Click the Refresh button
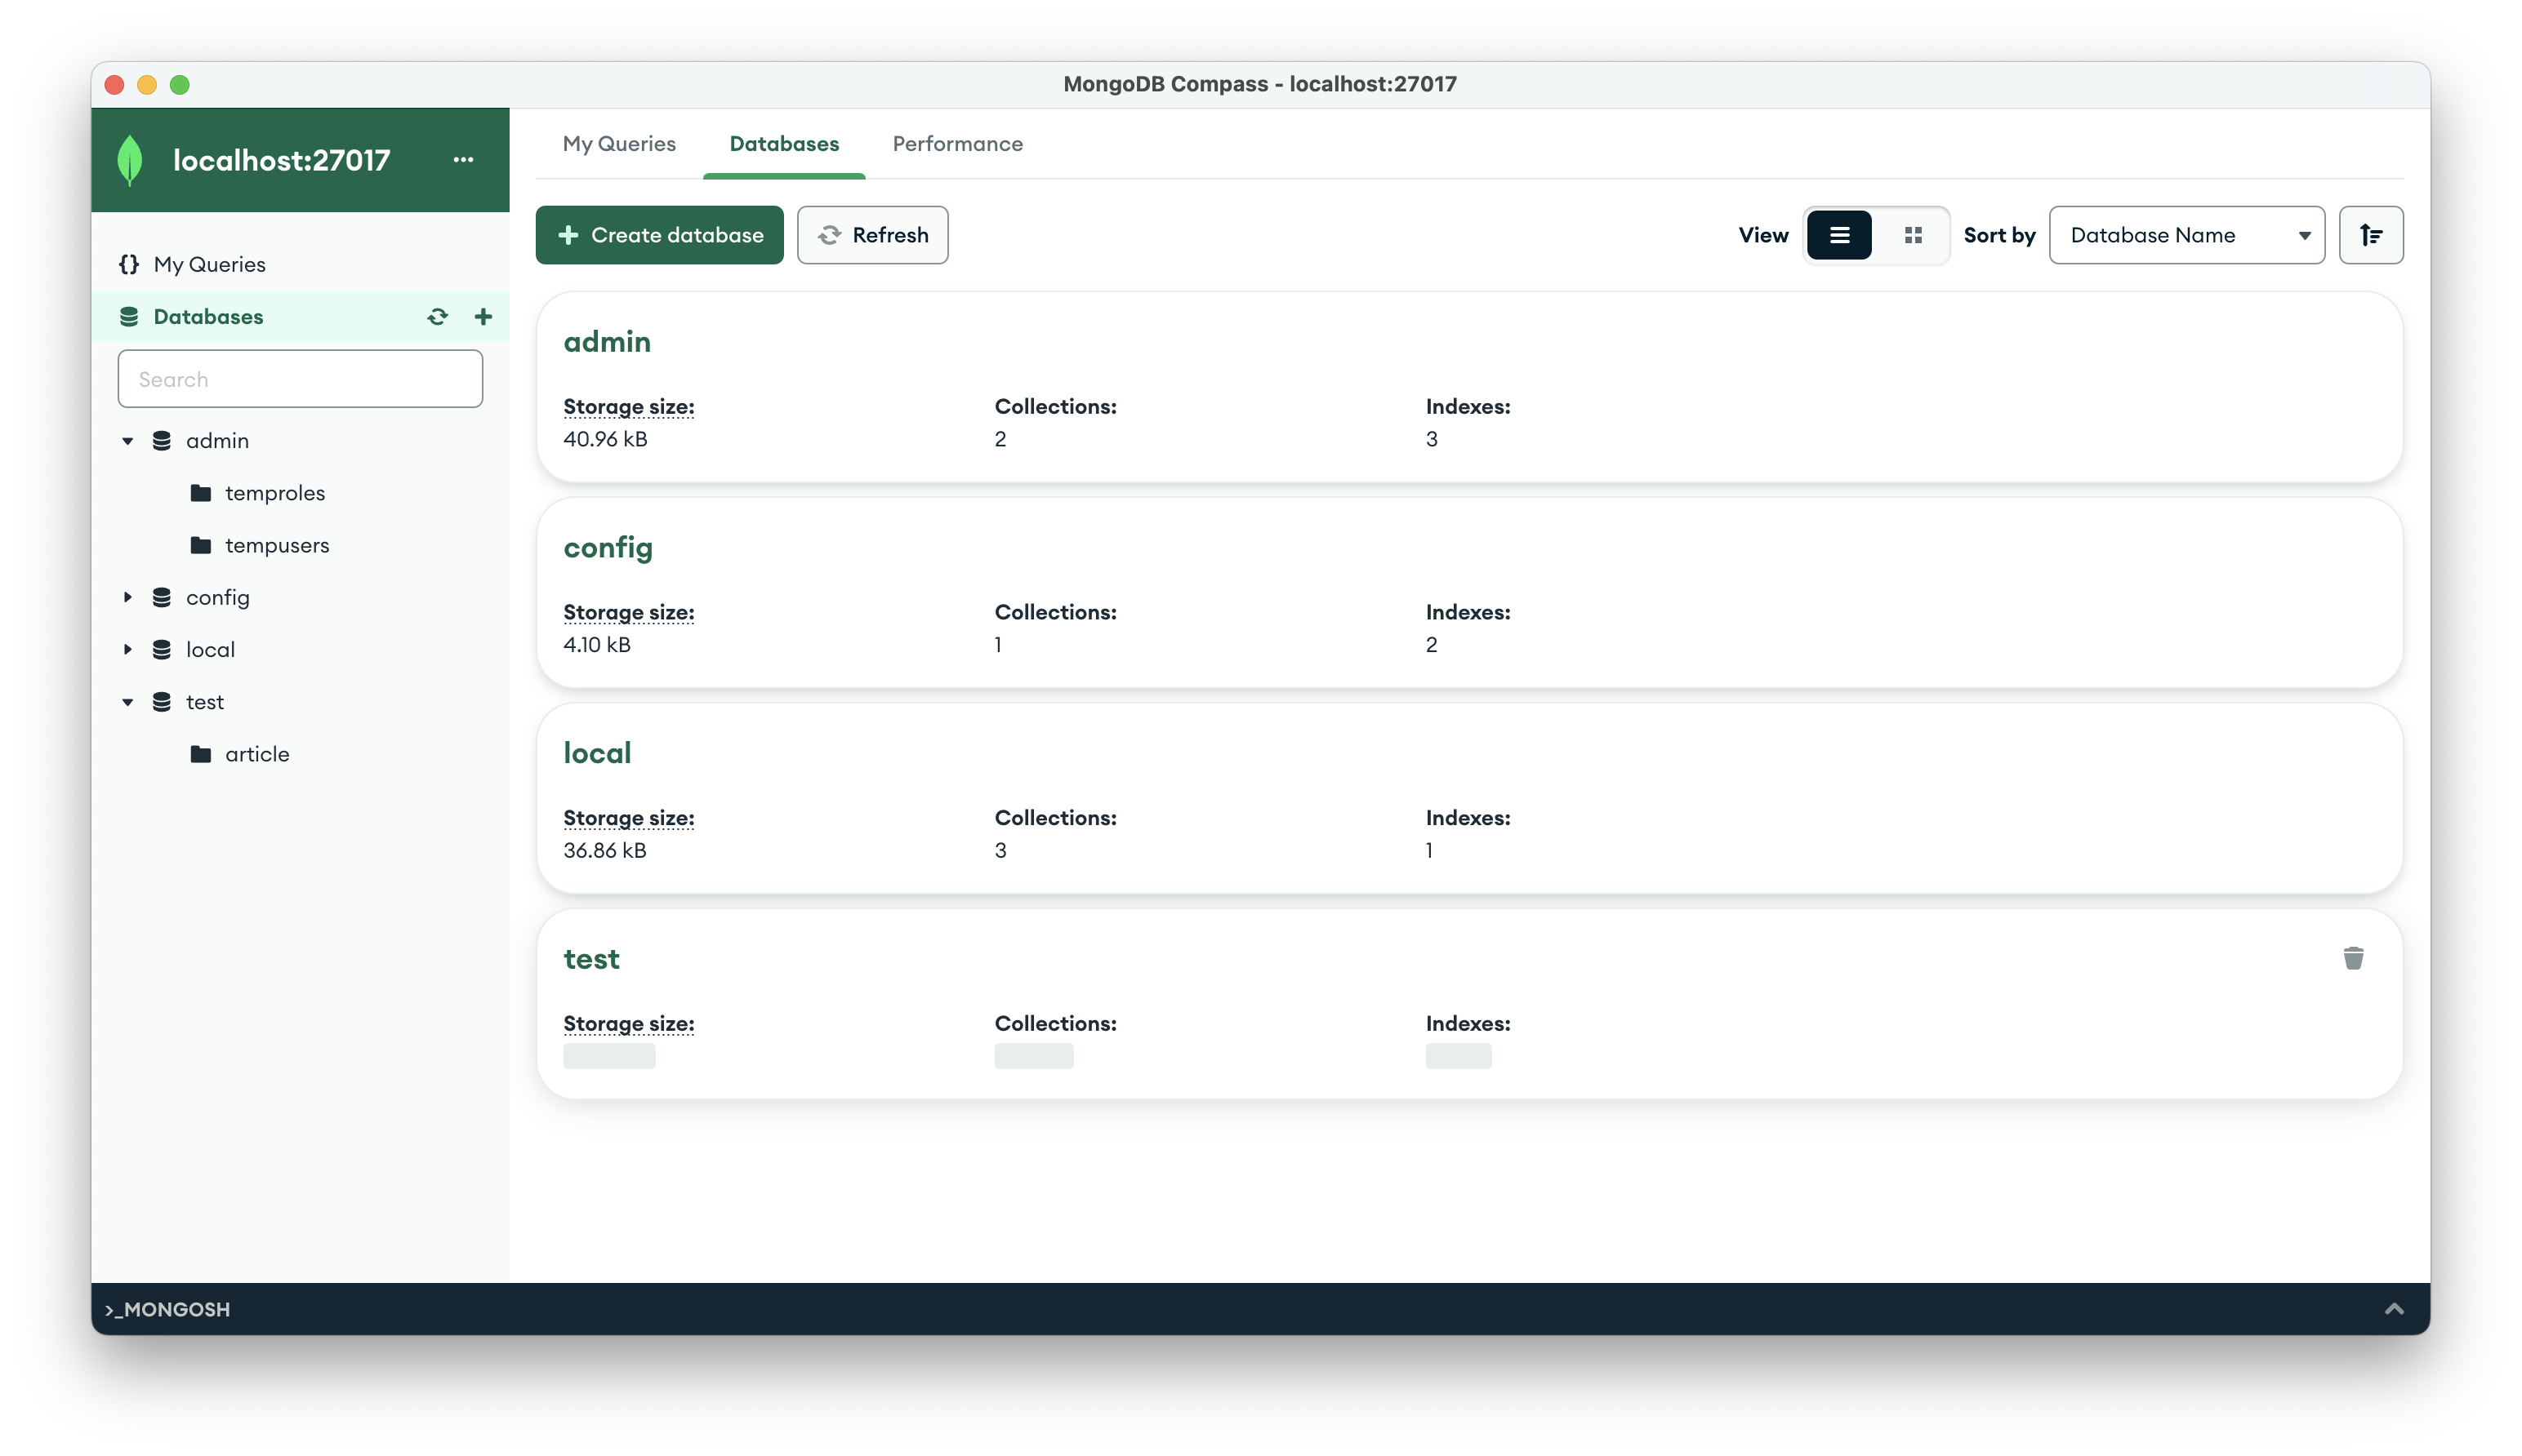The height and width of the screenshot is (1456, 2522). pos(872,235)
